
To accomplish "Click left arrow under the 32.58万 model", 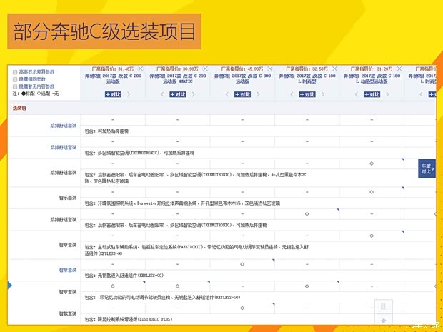I will pyautogui.click(x=292, y=94).
